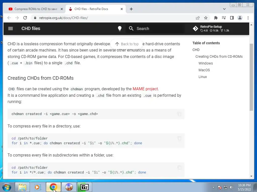Open the MAME project link
This screenshot has height=192, width=257.
coord(145,89)
